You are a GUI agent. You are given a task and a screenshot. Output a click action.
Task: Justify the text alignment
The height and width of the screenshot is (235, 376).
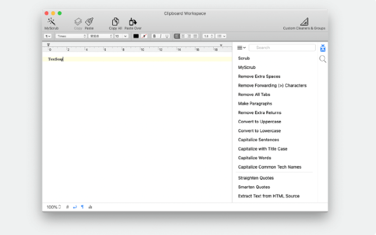click(x=195, y=36)
